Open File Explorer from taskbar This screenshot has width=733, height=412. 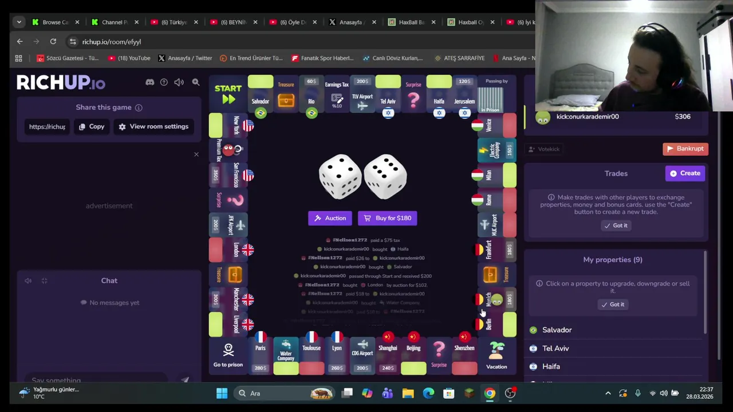point(408,393)
